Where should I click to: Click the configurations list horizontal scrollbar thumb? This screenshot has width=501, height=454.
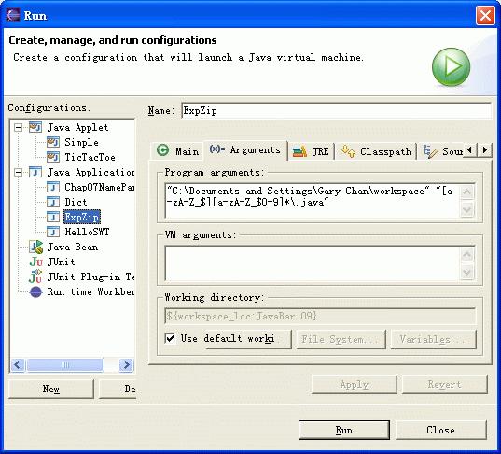(65, 364)
